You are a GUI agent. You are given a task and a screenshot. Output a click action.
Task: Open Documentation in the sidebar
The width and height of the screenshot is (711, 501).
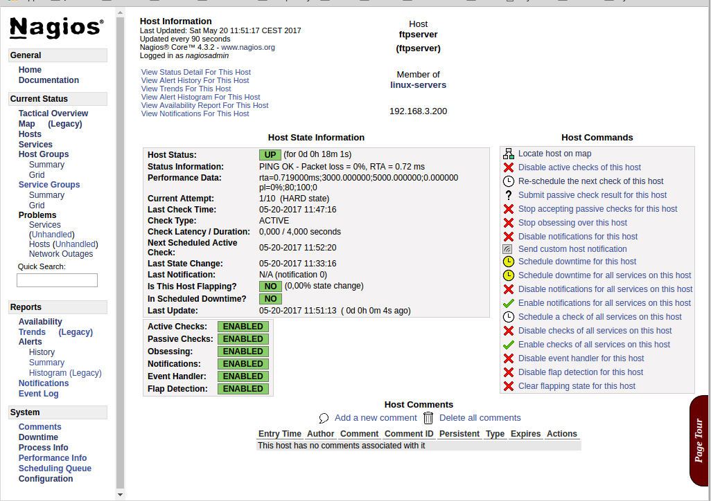point(49,80)
